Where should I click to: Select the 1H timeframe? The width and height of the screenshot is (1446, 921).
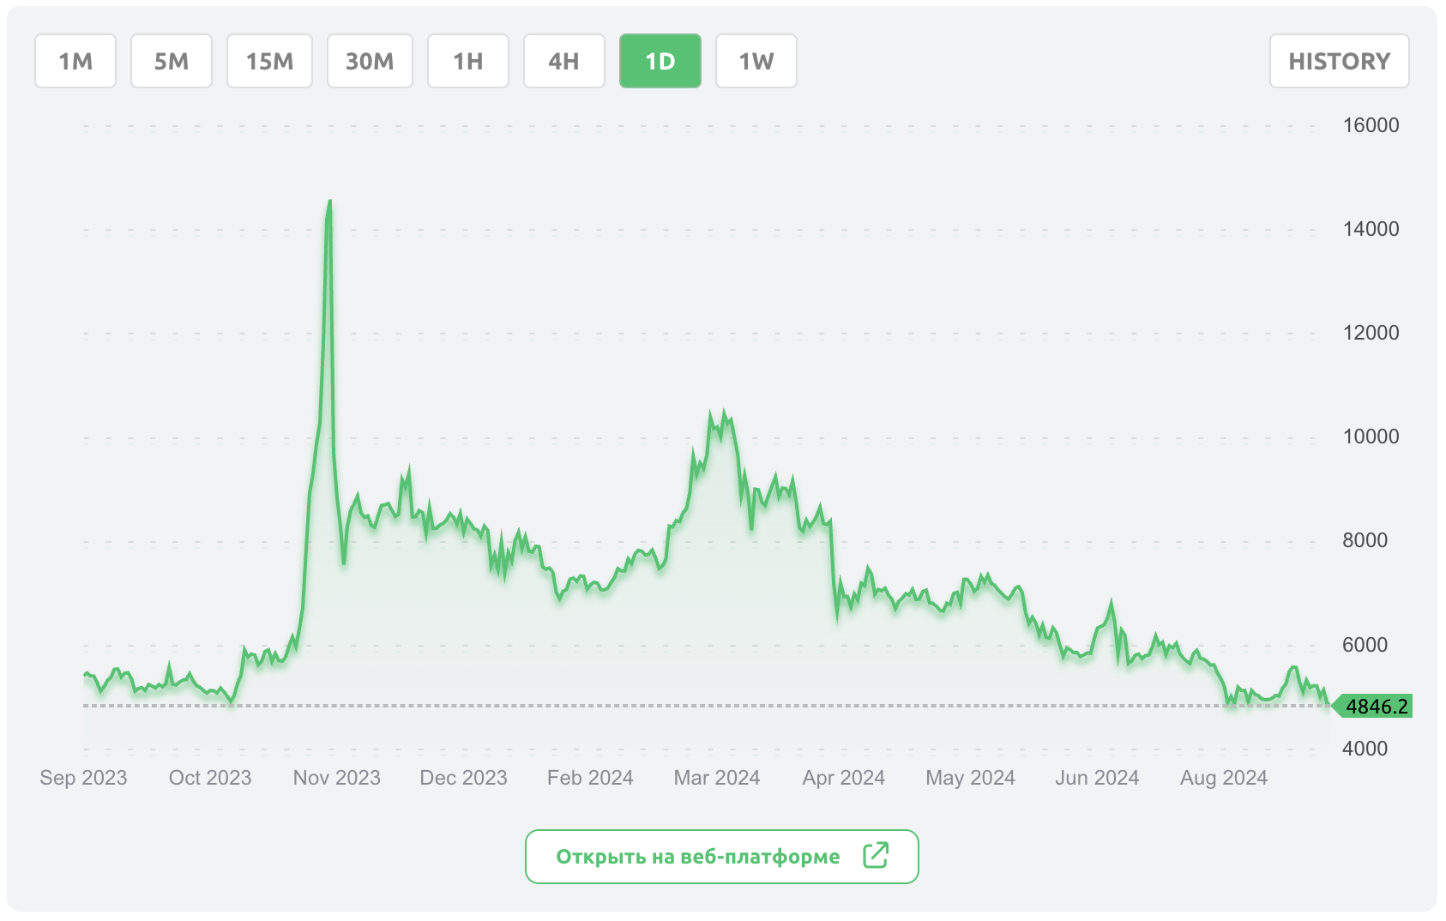pyautogui.click(x=468, y=61)
